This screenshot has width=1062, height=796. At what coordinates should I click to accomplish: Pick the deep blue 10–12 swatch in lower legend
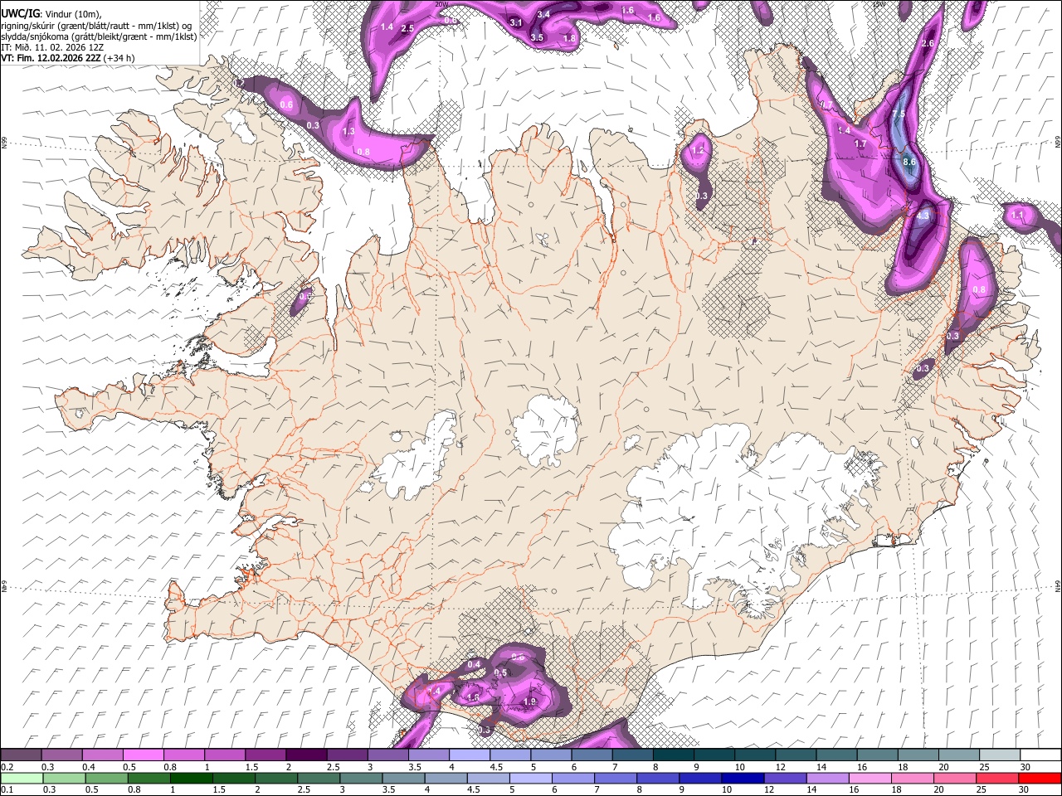pos(742,778)
